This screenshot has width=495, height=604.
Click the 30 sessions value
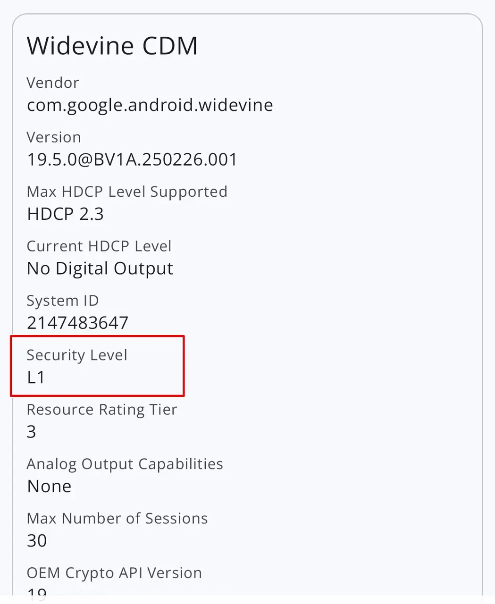pos(37,541)
